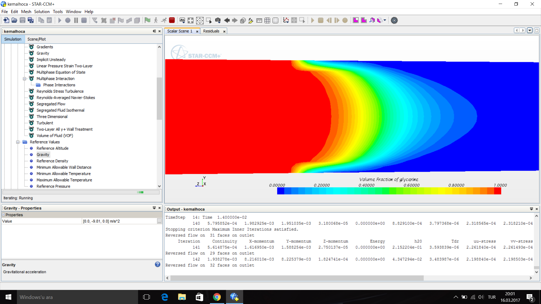Click the table grid toolbar icon

pyautogui.click(x=267, y=20)
